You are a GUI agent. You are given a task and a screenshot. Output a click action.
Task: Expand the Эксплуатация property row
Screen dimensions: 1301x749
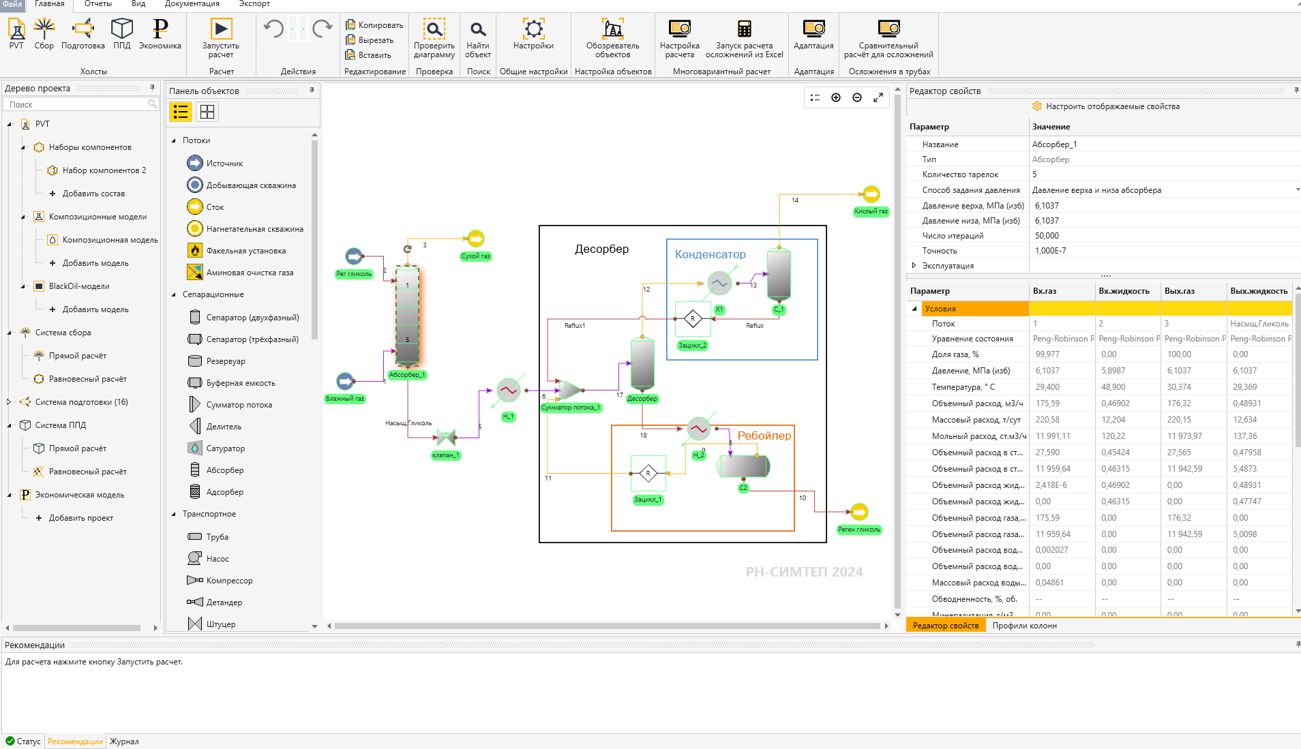click(x=914, y=266)
